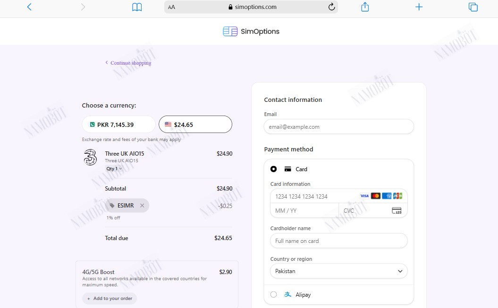
Task: Show all open tabs icon
Action: tap(473, 7)
